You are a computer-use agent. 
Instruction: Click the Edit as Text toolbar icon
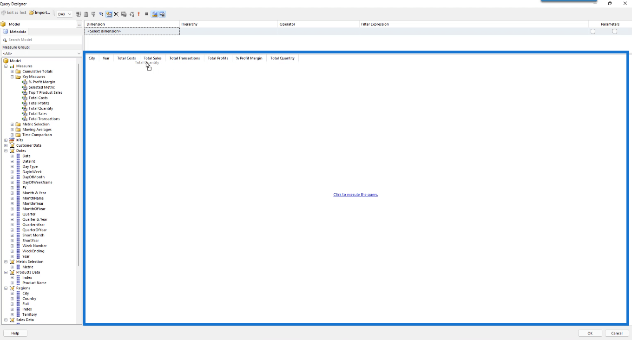pyautogui.click(x=4, y=13)
